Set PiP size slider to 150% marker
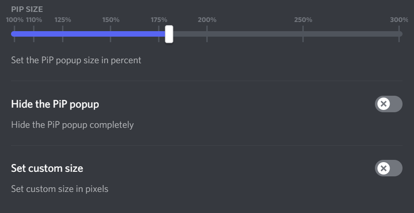This screenshot has width=414, height=213. [111, 34]
